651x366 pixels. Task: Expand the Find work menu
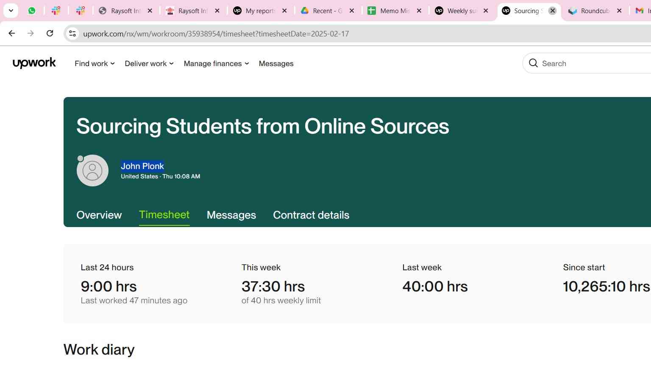coord(95,64)
